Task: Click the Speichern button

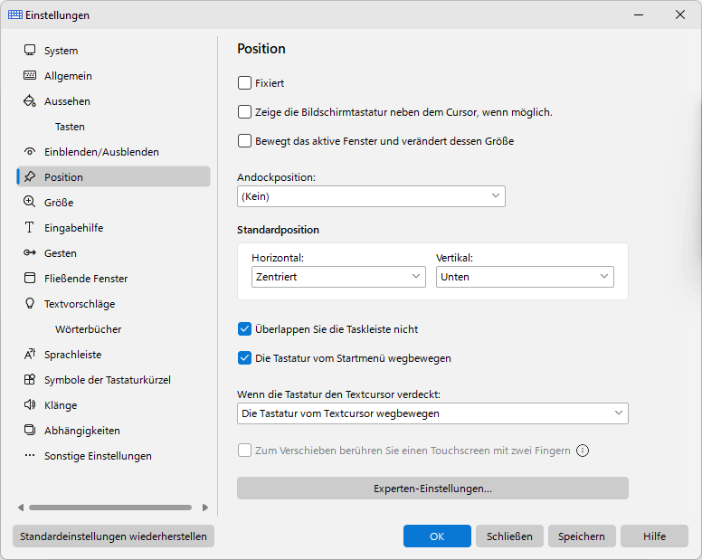Action: coord(582,536)
